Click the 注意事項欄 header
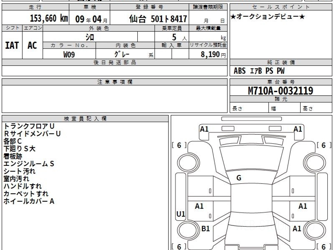Image resolution: width=334 pixels, height=250 pixels. 115,82
